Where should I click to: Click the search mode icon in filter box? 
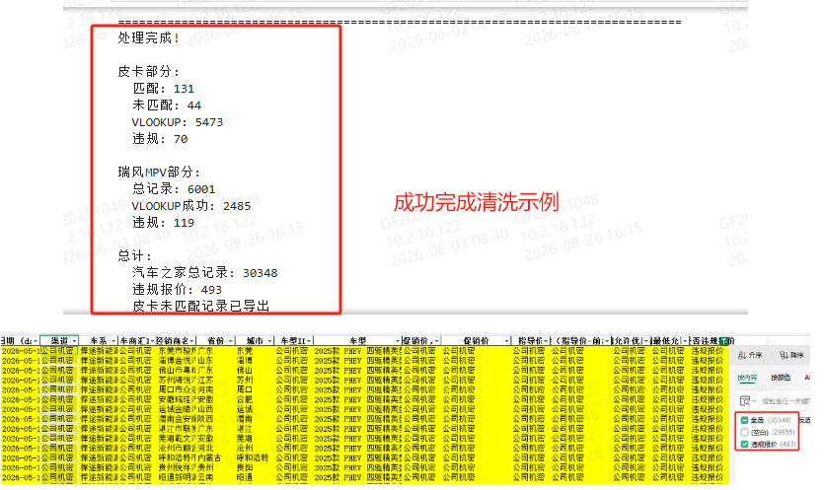click(745, 401)
